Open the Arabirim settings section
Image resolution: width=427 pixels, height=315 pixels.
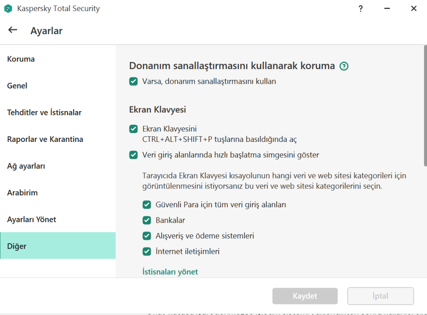22,192
